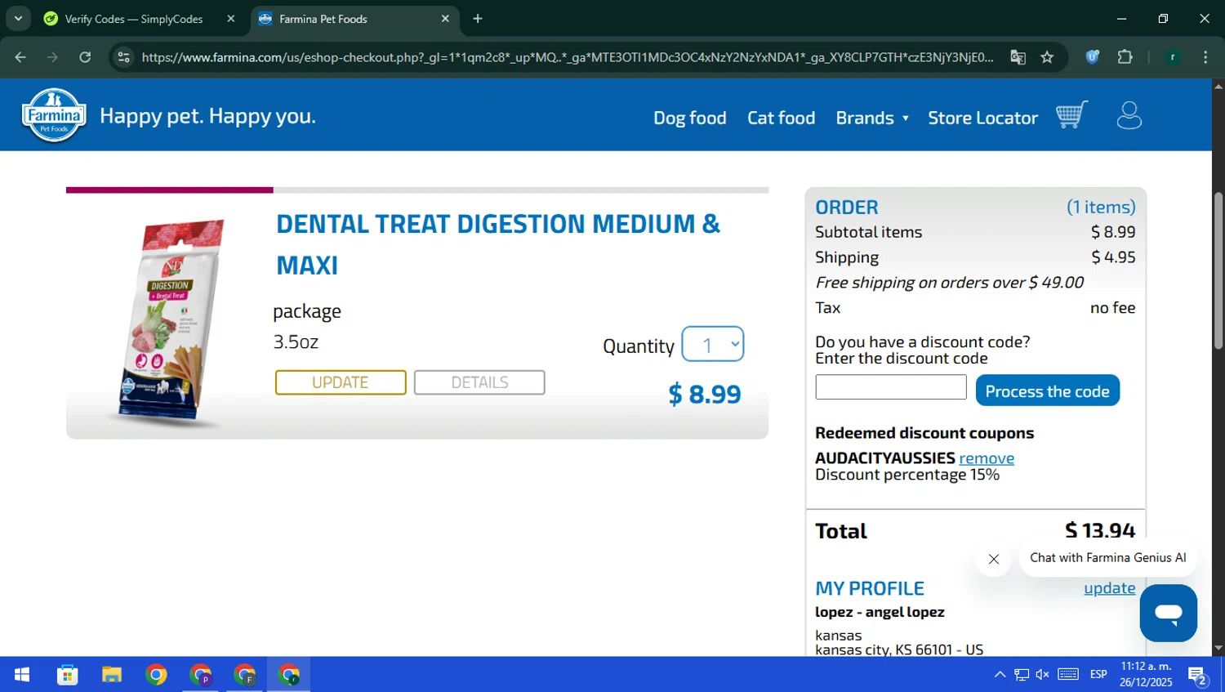Screen dimensions: 1225x692
Task: Switch the ESP input language
Action: [1098, 675]
